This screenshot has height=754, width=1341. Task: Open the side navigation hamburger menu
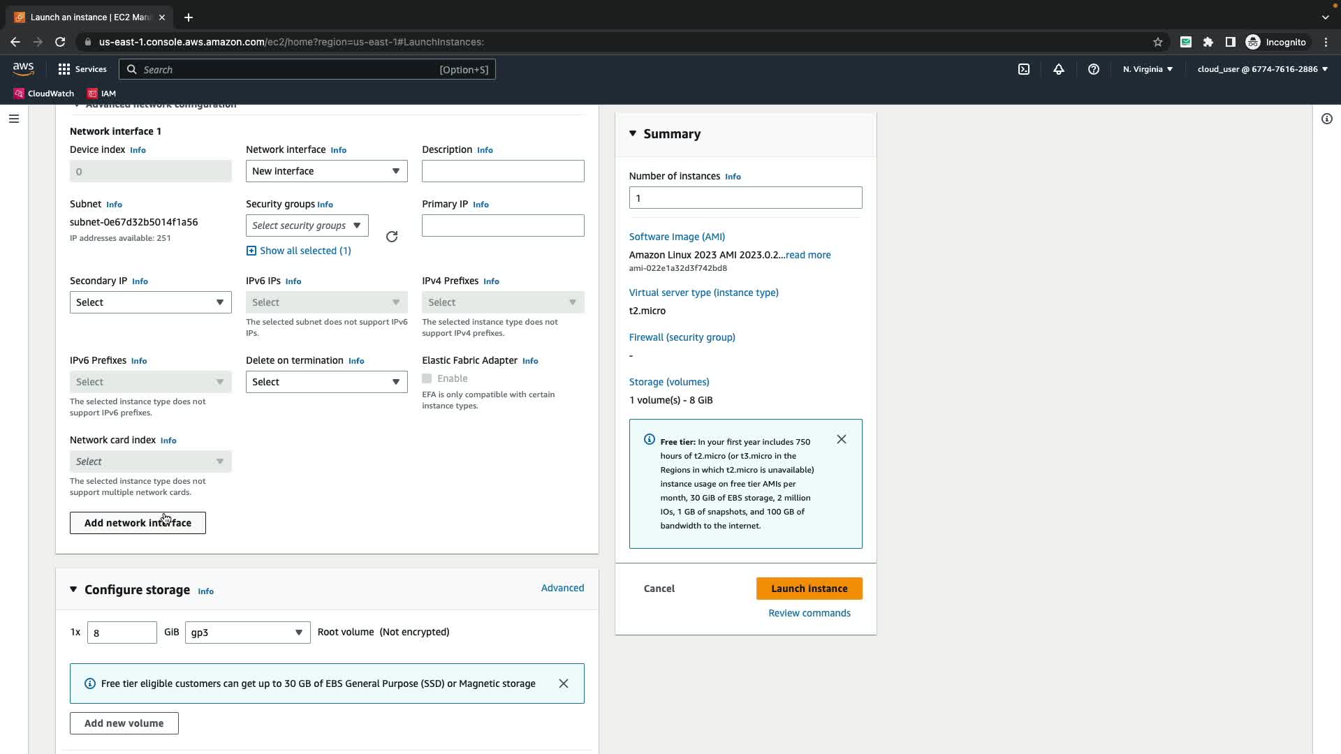point(13,119)
